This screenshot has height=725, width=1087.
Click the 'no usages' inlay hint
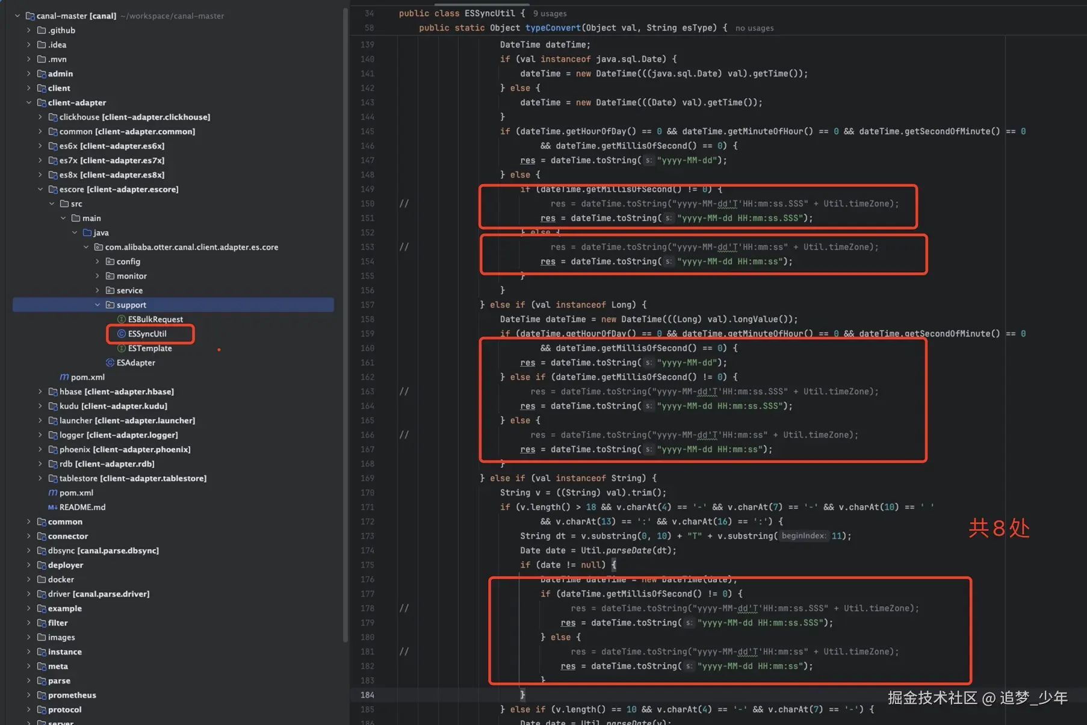(754, 28)
